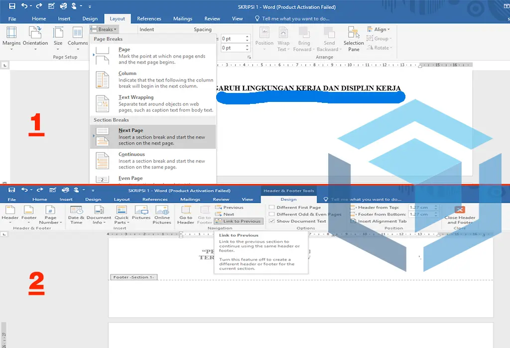Choose Column break from Breaks menu
The height and width of the screenshot is (348, 510).
pyautogui.click(x=153, y=80)
